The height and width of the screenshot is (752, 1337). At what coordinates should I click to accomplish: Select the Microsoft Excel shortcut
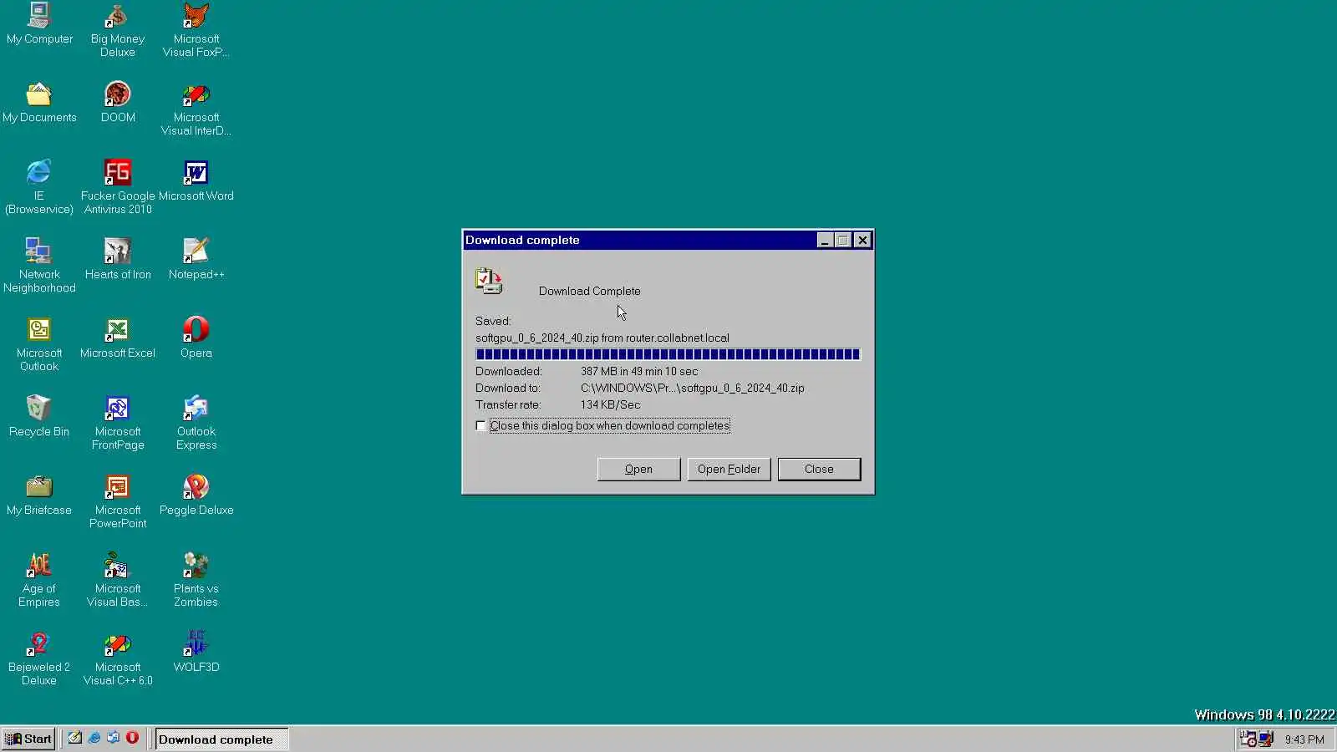pos(118,338)
